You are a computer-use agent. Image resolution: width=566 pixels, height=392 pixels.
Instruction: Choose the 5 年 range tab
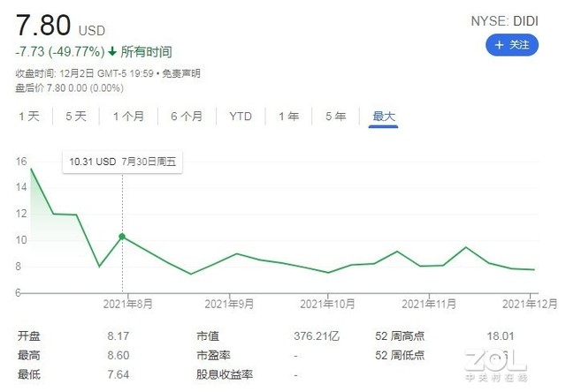336,116
